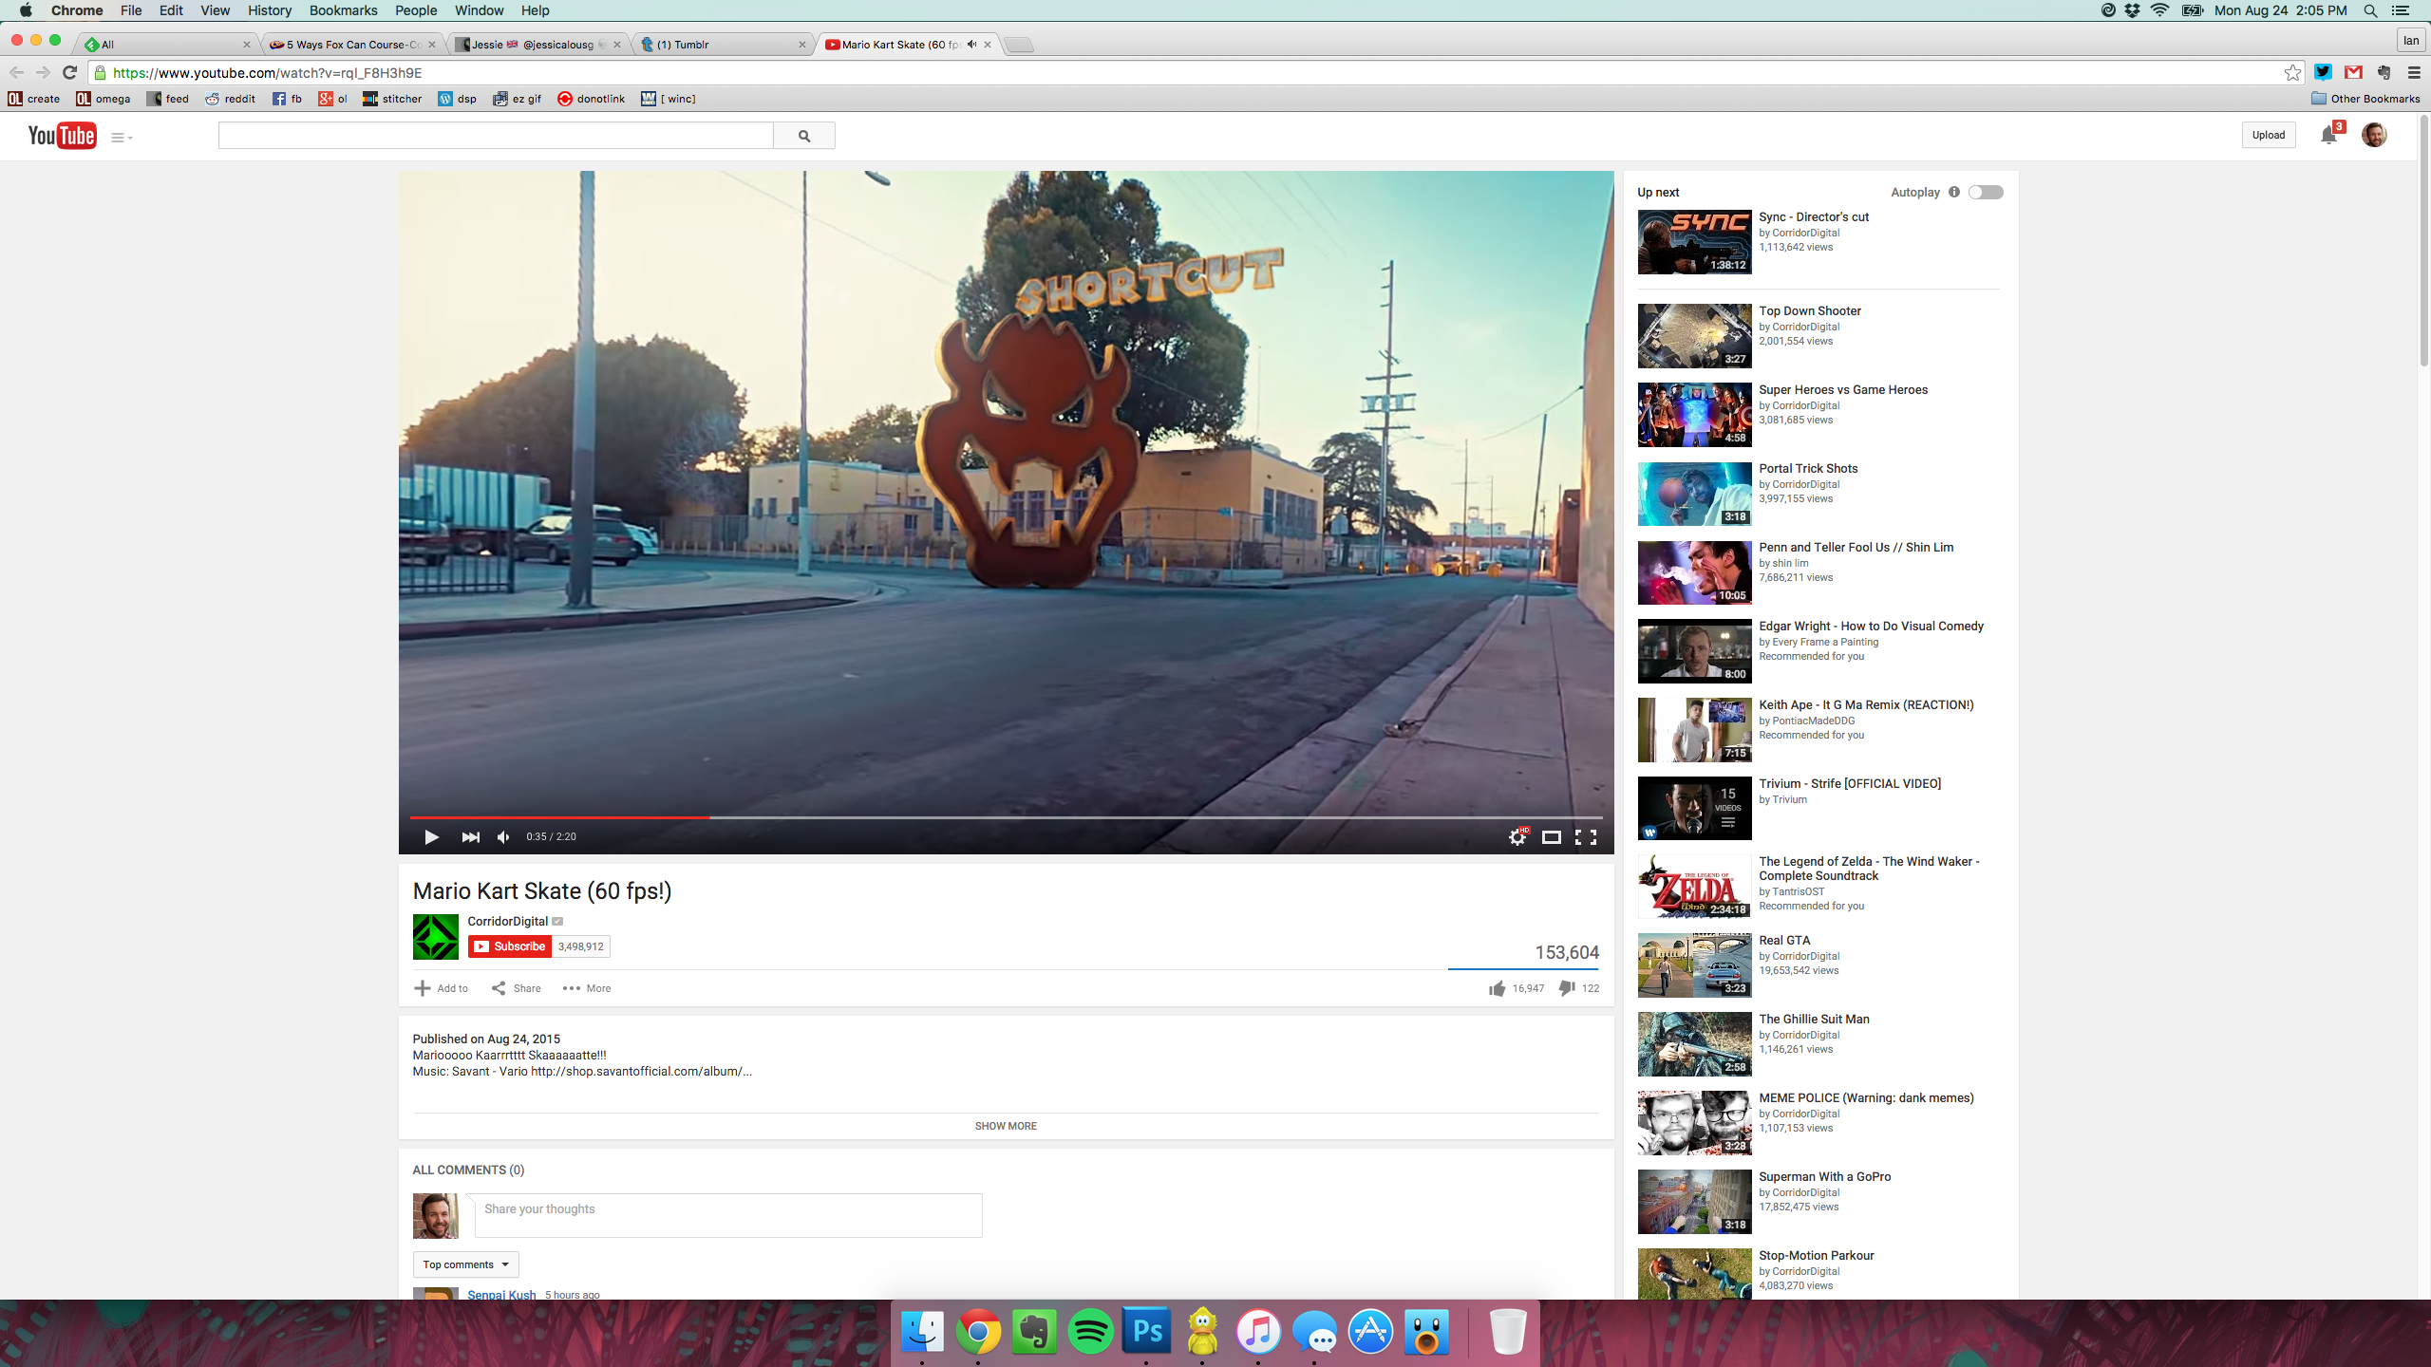Viewport: 2431px width, 1367px height.
Task: Launch Spotify from the Dock
Action: coord(1090,1332)
